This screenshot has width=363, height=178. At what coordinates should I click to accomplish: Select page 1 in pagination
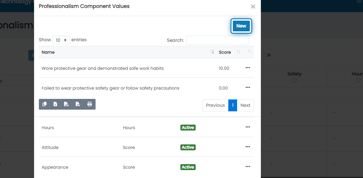click(233, 105)
